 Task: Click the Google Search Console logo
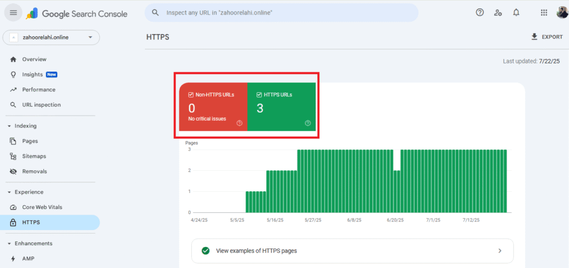[x=77, y=14]
